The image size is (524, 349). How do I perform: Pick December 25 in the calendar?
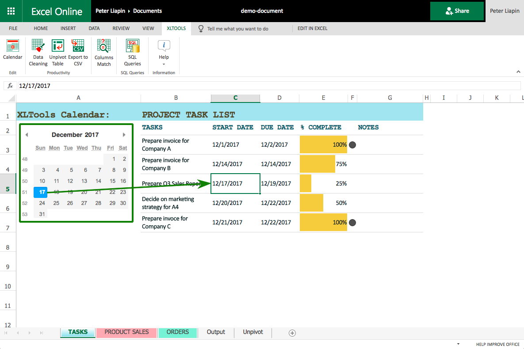55,203
